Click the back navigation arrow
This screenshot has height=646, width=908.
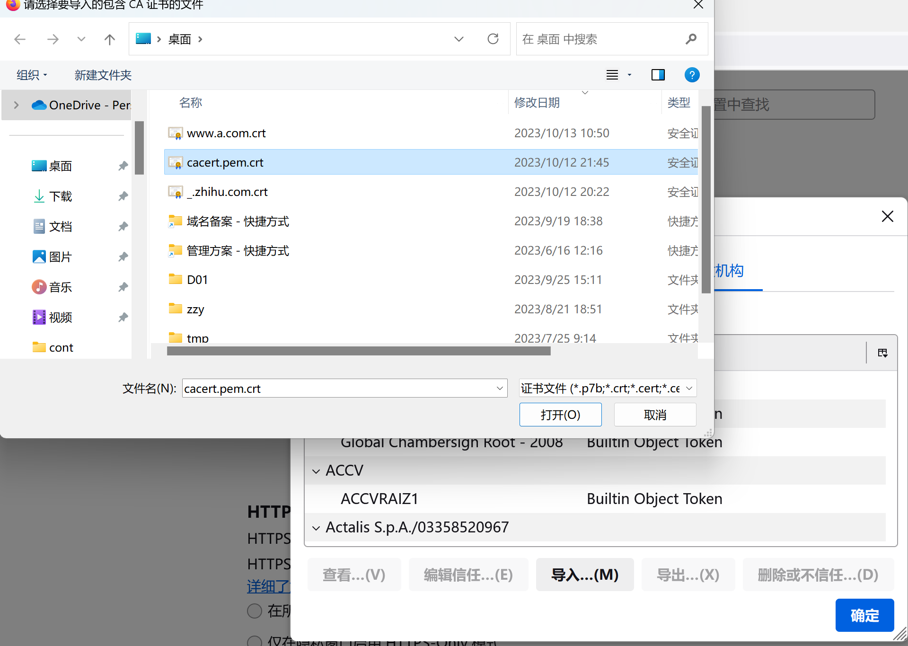pyautogui.click(x=20, y=39)
